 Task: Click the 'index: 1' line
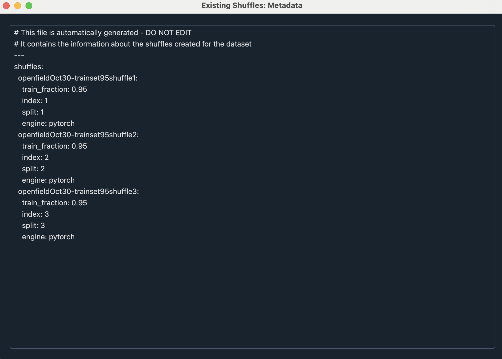[35, 101]
